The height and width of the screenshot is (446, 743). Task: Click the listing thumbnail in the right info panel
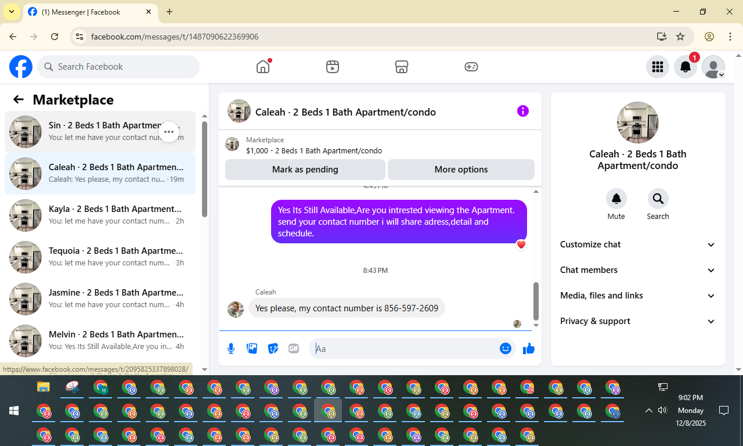point(638,123)
